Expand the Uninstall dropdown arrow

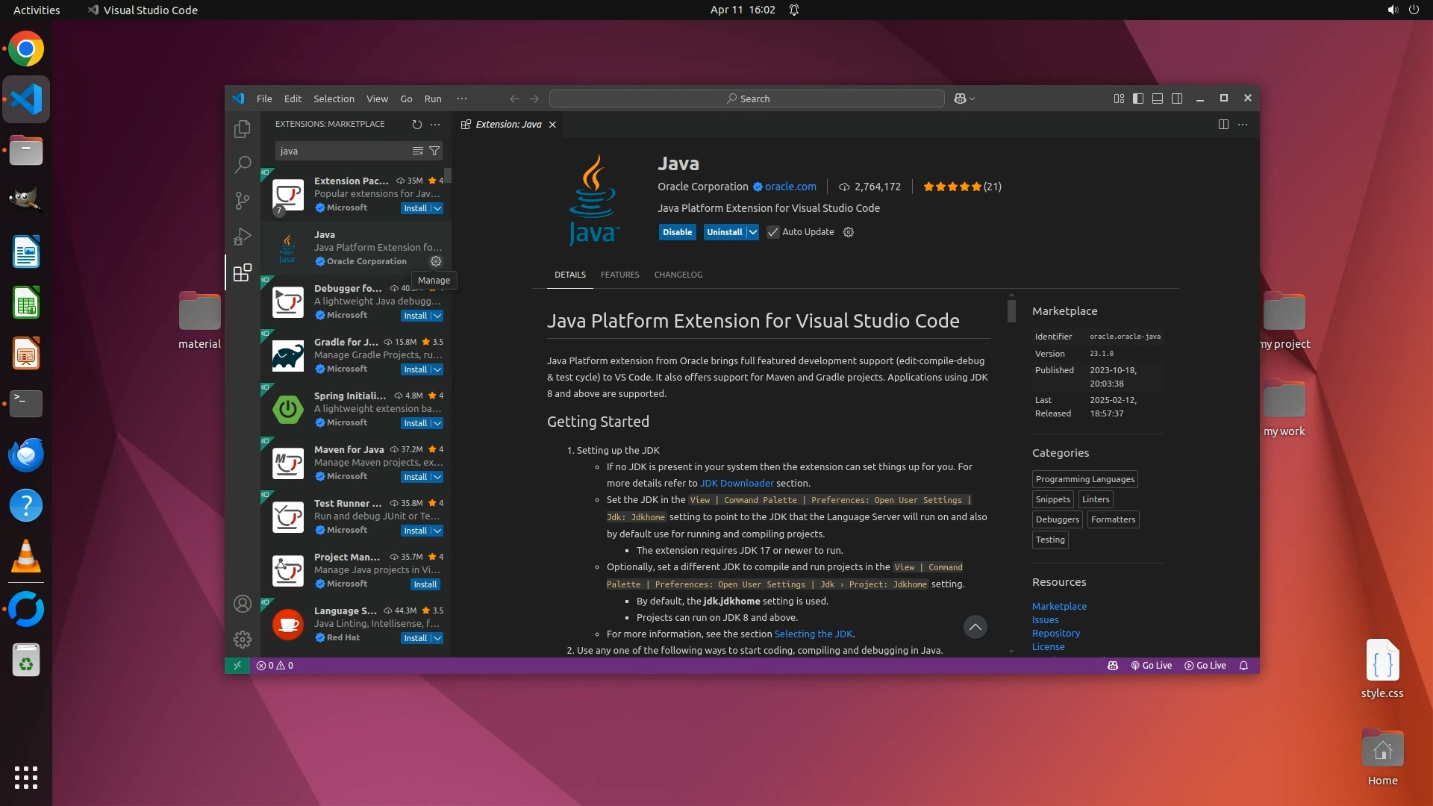[753, 232]
